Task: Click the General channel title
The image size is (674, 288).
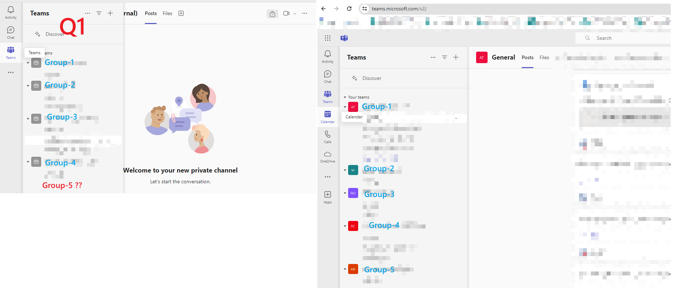Action: point(503,57)
